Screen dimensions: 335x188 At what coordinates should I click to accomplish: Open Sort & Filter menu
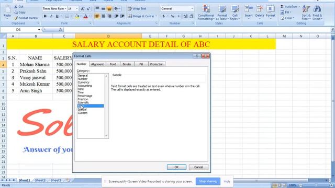point(306,13)
